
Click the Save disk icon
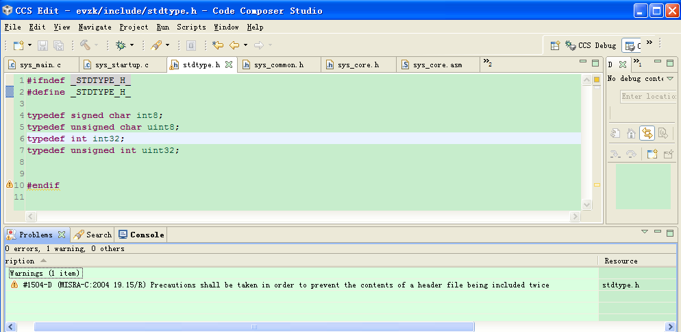click(x=42, y=45)
